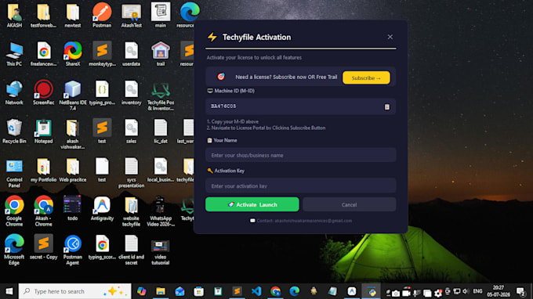Focus the shop/business name field

300,155
